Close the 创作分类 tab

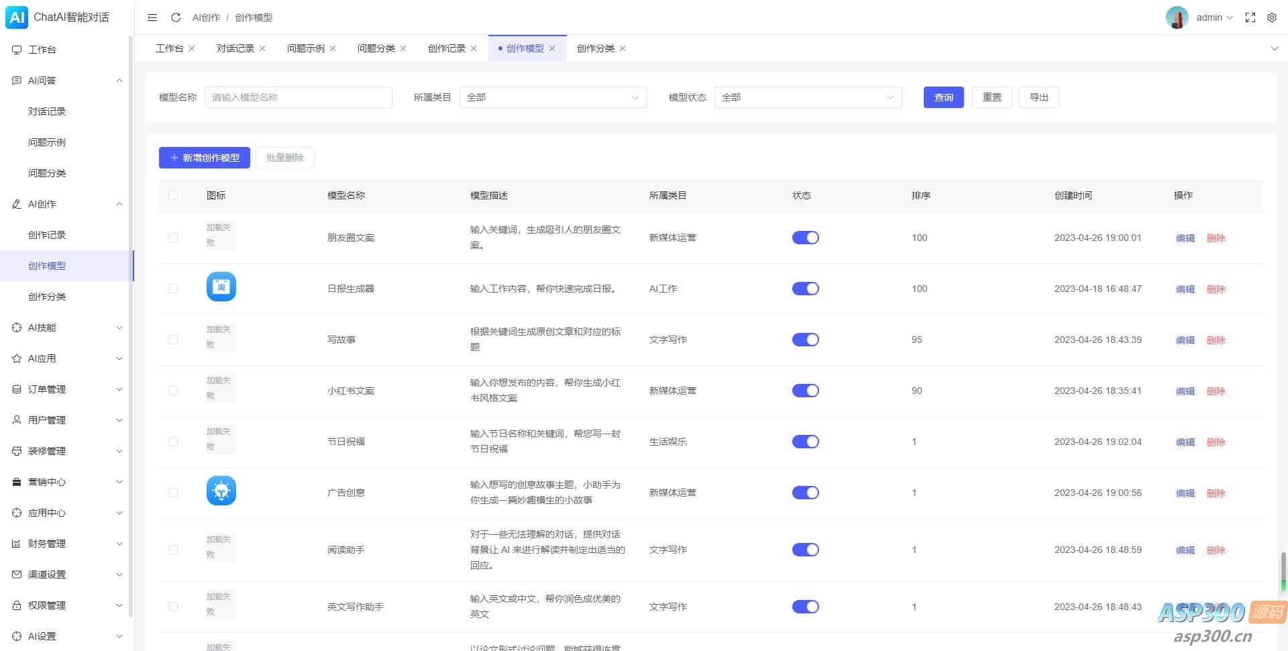click(x=623, y=48)
